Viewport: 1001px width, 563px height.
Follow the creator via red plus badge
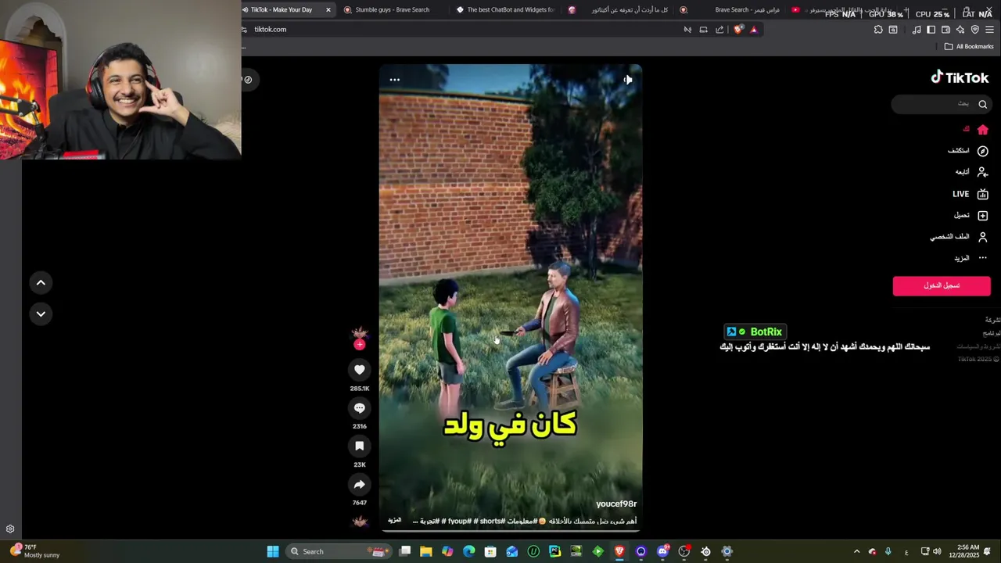360,345
